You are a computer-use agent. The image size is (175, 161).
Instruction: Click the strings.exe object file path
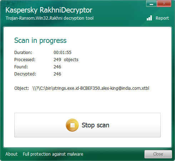pyautogui.click(x=91, y=88)
